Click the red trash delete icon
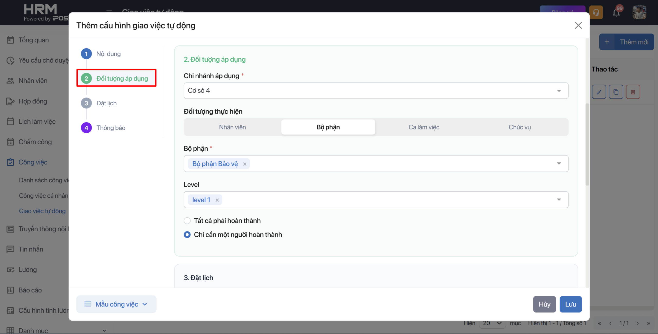 633,92
